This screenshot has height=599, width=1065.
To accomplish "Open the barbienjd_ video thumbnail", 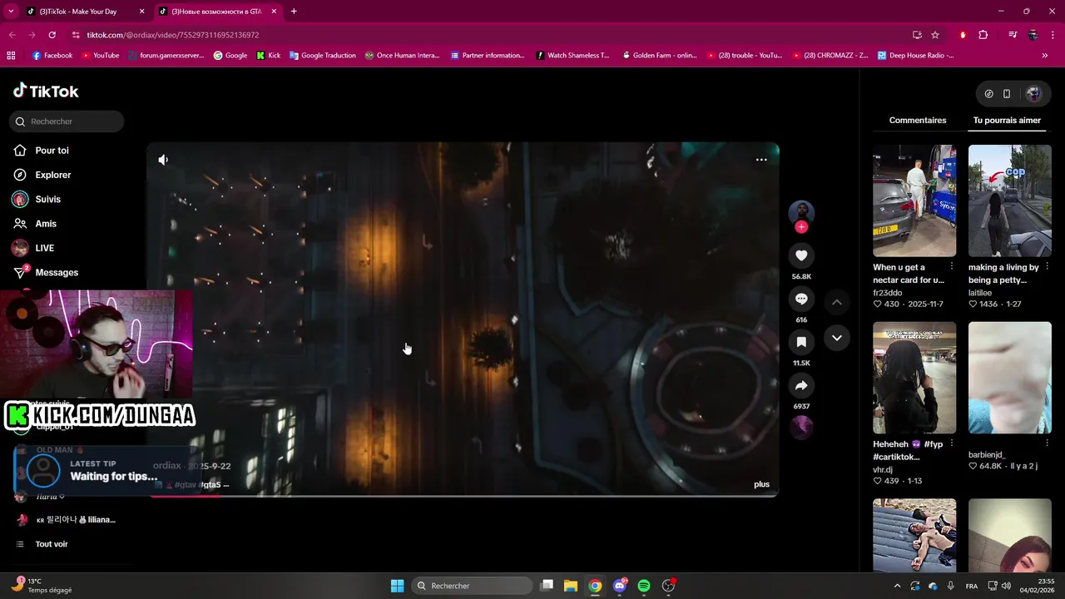I will pyautogui.click(x=1010, y=378).
